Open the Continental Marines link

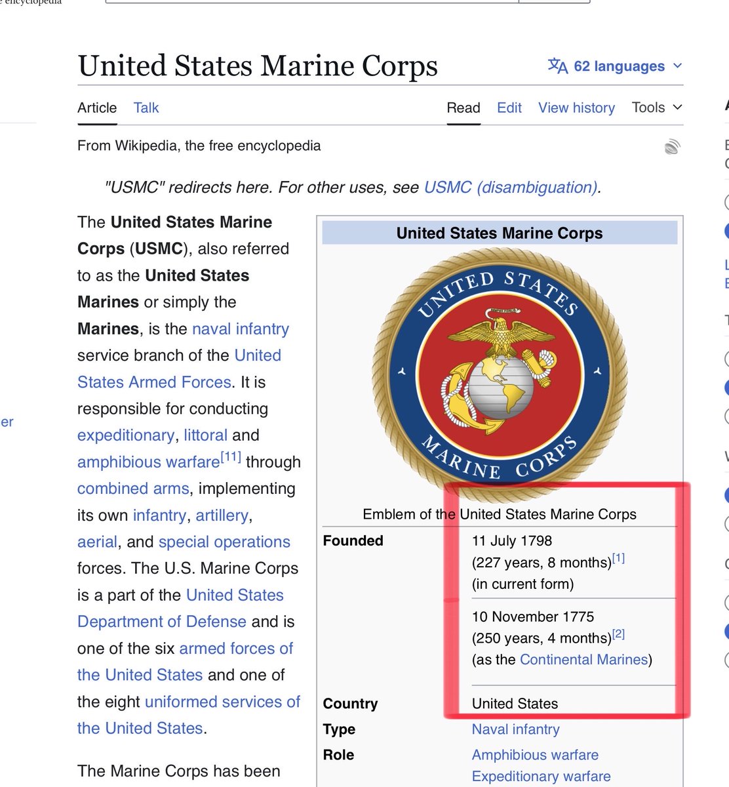click(x=583, y=660)
